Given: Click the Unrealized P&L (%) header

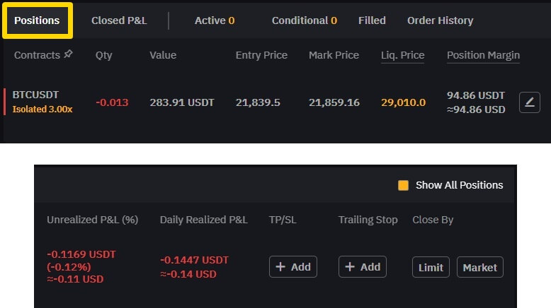Looking at the screenshot, I should pyautogui.click(x=92, y=220).
